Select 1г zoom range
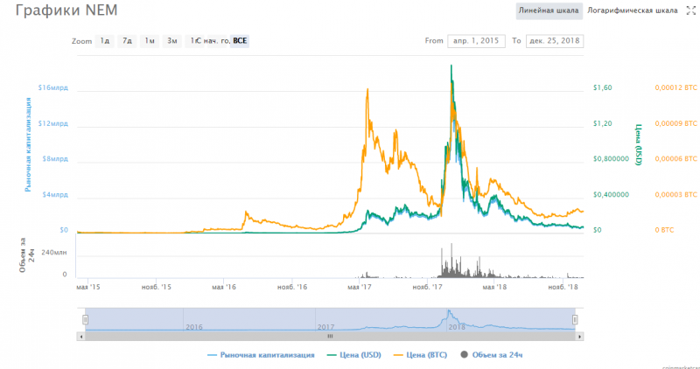The width and height of the screenshot is (700, 369). 194,41
